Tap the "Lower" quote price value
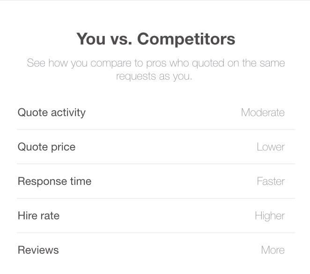The height and width of the screenshot is (274, 310). coord(271,147)
